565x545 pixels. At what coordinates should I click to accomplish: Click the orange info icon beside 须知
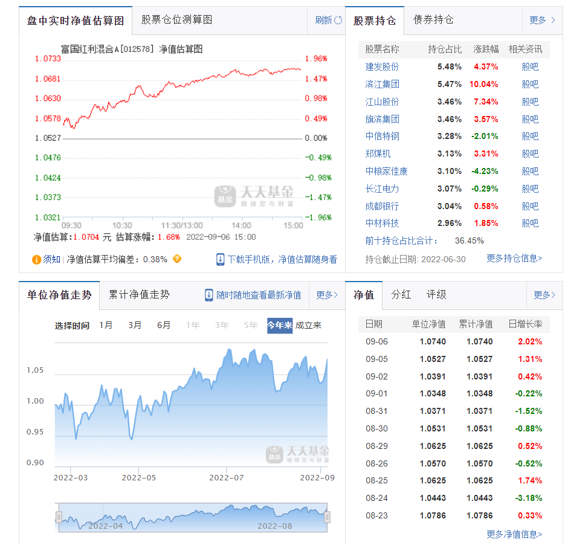(36, 260)
